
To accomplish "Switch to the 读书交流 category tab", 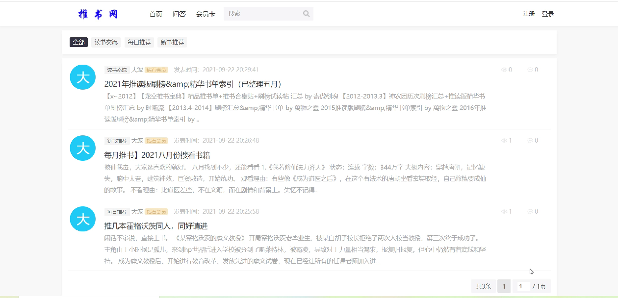I will pyautogui.click(x=106, y=42).
